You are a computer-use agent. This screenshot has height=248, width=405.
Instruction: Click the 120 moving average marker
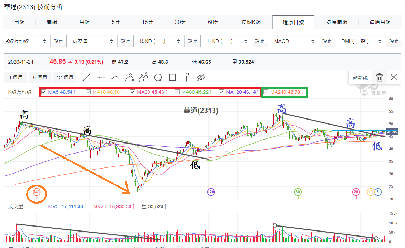point(211,192)
